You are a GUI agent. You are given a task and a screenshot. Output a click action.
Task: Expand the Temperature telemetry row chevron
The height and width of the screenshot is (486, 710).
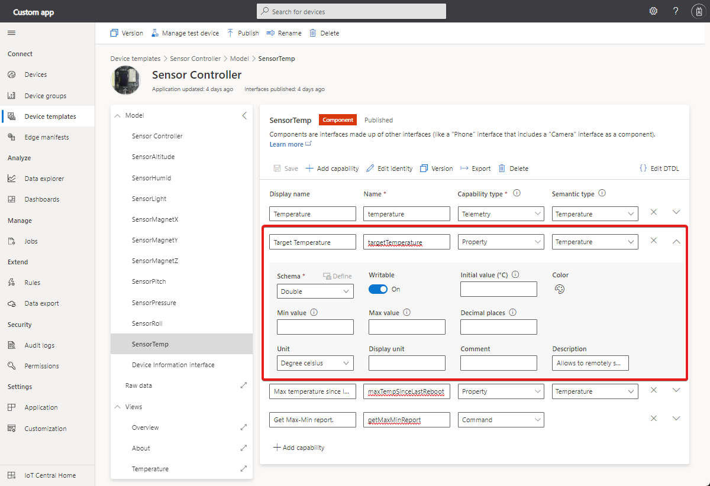pos(677,212)
